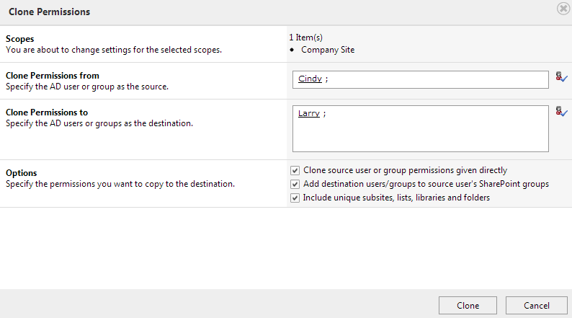Click the Clone Permissions to heading

click(x=47, y=112)
